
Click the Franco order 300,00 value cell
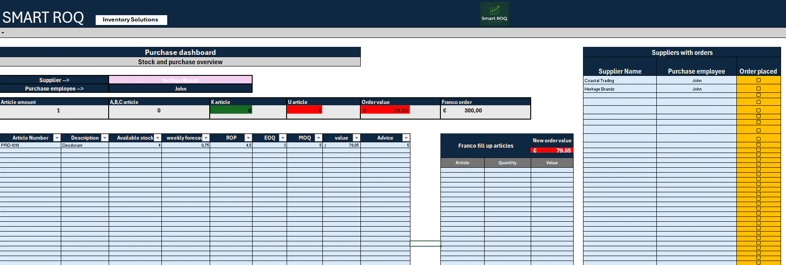486,111
